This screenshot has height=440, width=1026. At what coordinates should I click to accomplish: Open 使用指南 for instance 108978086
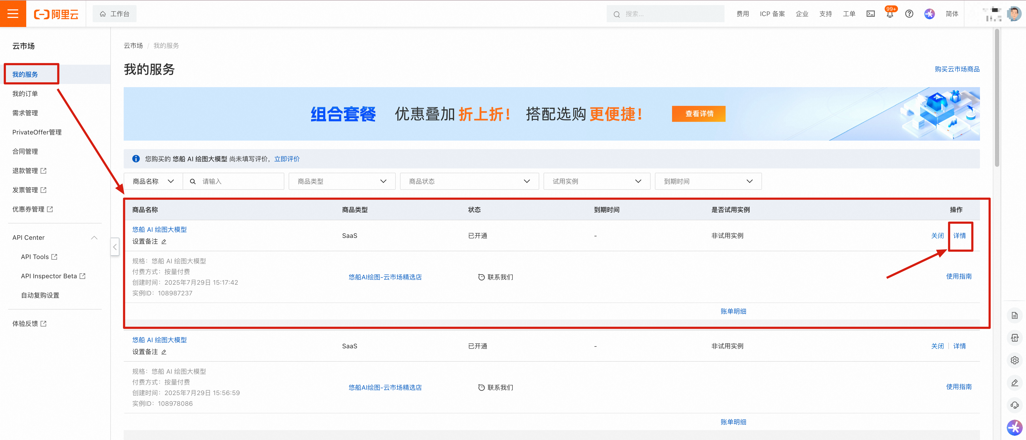tap(959, 387)
